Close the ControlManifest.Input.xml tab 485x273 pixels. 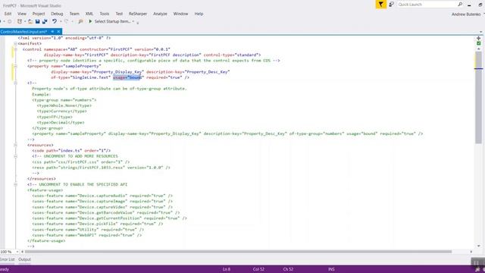coord(58,32)
